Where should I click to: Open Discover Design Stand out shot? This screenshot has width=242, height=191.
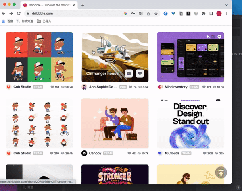[191, 123]
